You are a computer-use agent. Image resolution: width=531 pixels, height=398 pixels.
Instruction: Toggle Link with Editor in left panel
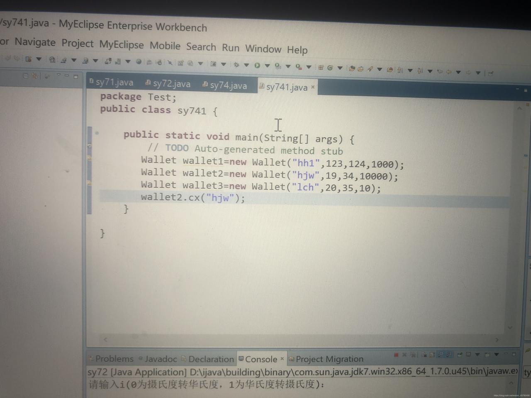(35, 76)
